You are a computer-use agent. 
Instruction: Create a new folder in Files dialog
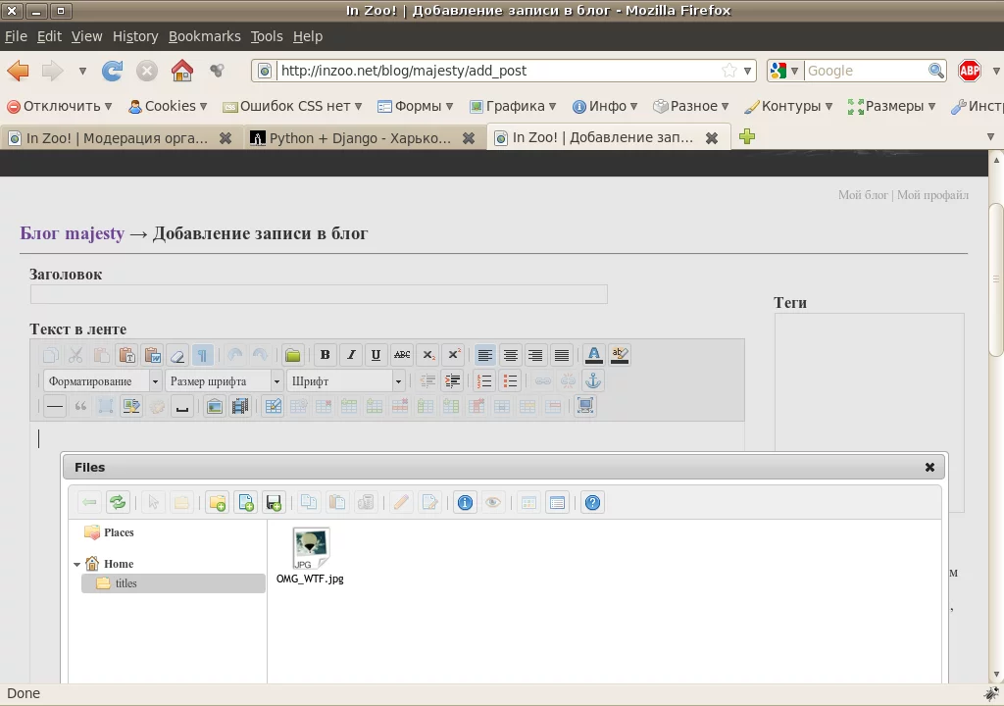tap(218, 503)
